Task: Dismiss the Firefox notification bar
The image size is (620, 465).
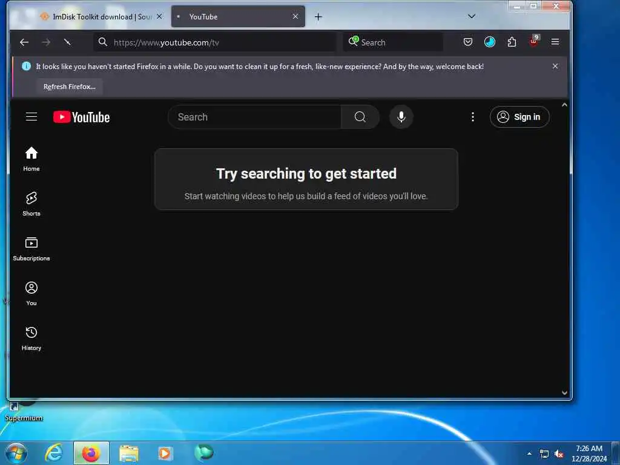Action: click(555, 66)
